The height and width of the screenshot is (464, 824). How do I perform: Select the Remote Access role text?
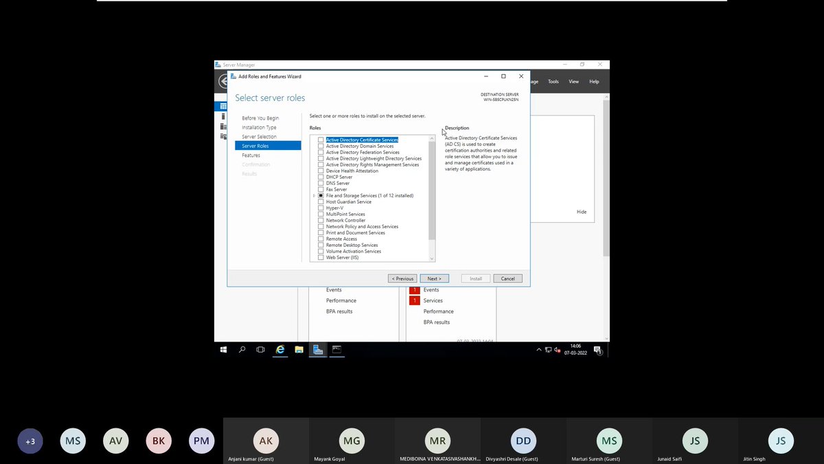pos(341,239)
